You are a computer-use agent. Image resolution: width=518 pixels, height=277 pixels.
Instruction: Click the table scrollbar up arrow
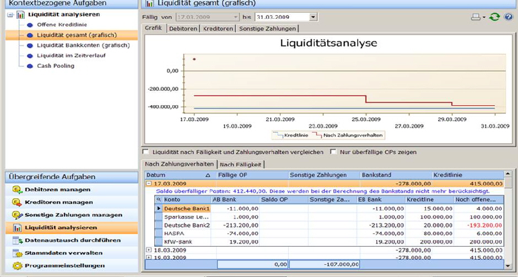pyautogui.click(x=508, y=175)
